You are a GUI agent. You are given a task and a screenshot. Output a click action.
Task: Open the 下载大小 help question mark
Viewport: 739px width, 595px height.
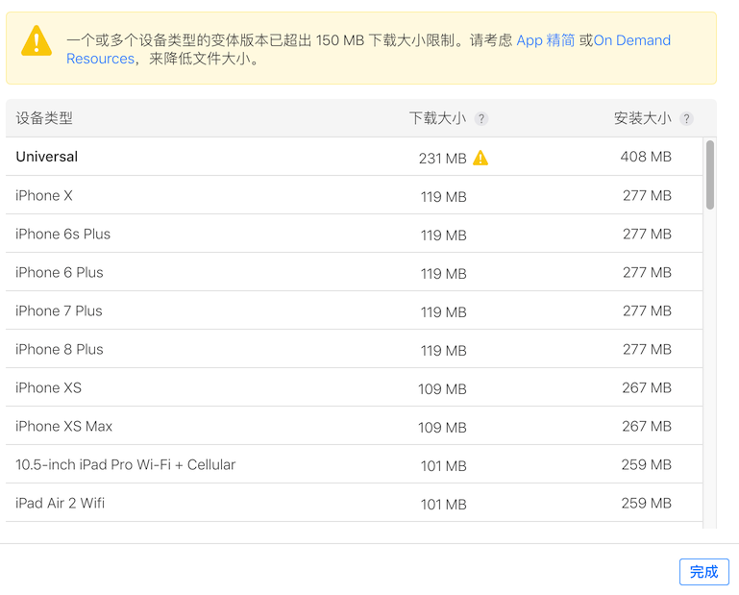click(x=481, y=118)
